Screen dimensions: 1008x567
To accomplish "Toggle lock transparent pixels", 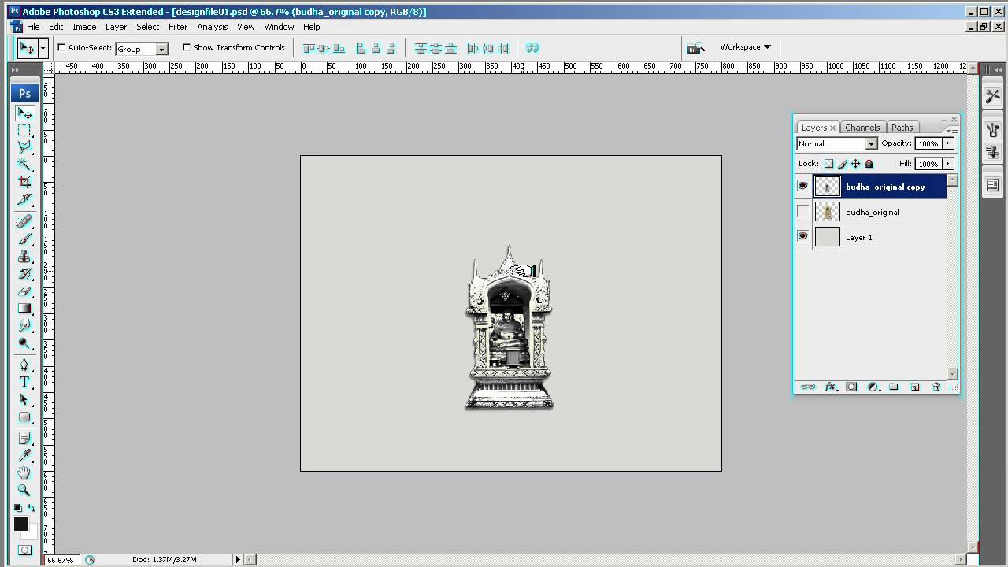I will click(x=828, y=164).
